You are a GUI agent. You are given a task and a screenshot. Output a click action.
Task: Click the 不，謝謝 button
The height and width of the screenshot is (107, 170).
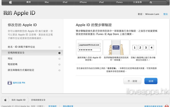click(132, 81)
